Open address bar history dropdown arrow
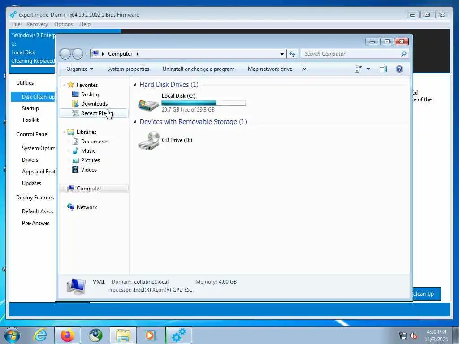 point(282,54)
